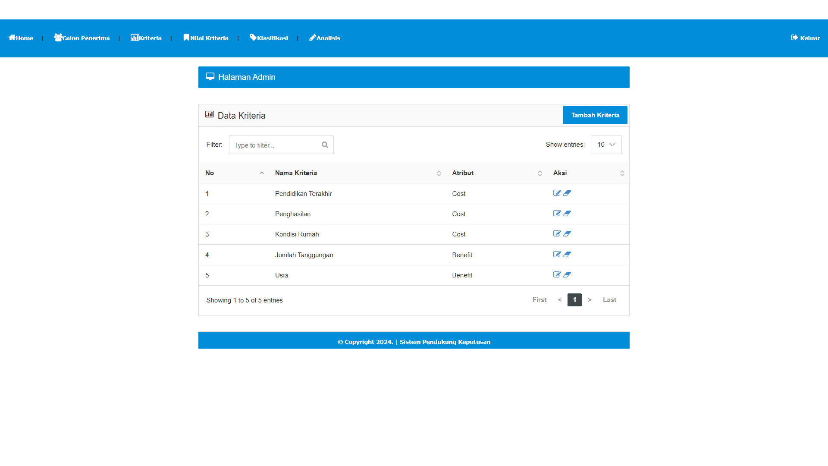This screenshot has height=466, width=828.
Task: Click the chart icon beside Data Kriteria
Action: [210, 114]
